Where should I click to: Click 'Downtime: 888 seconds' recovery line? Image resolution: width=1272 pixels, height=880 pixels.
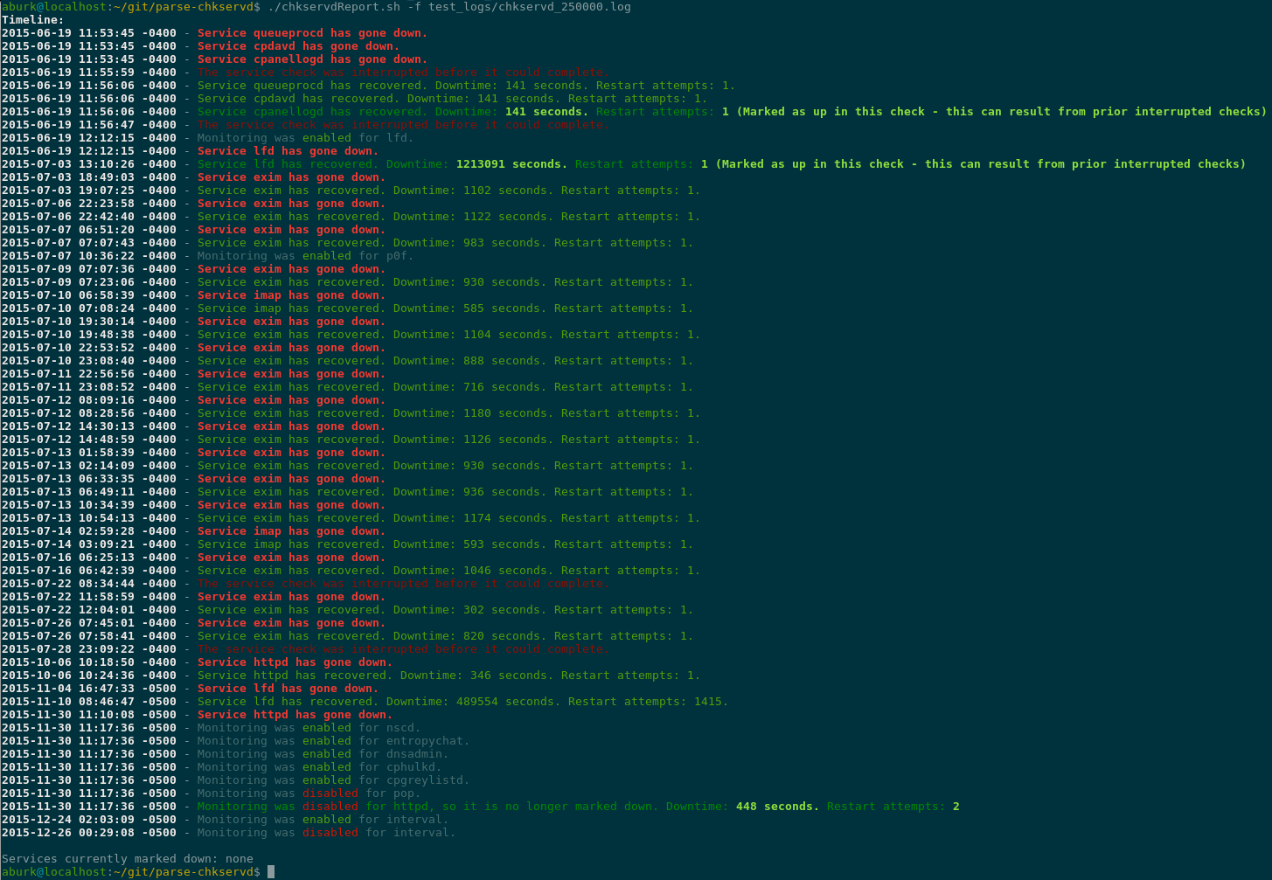(x=446, y=361)
